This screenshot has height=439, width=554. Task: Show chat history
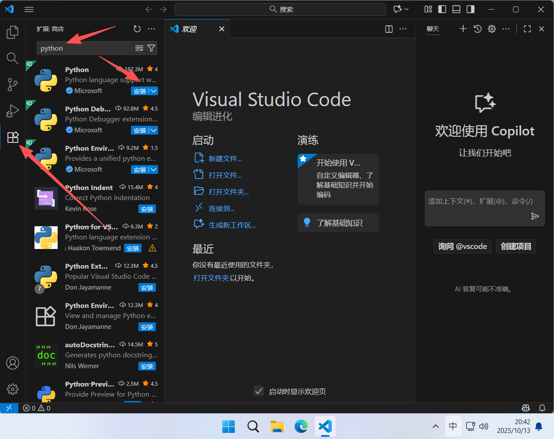pyautogui.click(x=478, y=29)
